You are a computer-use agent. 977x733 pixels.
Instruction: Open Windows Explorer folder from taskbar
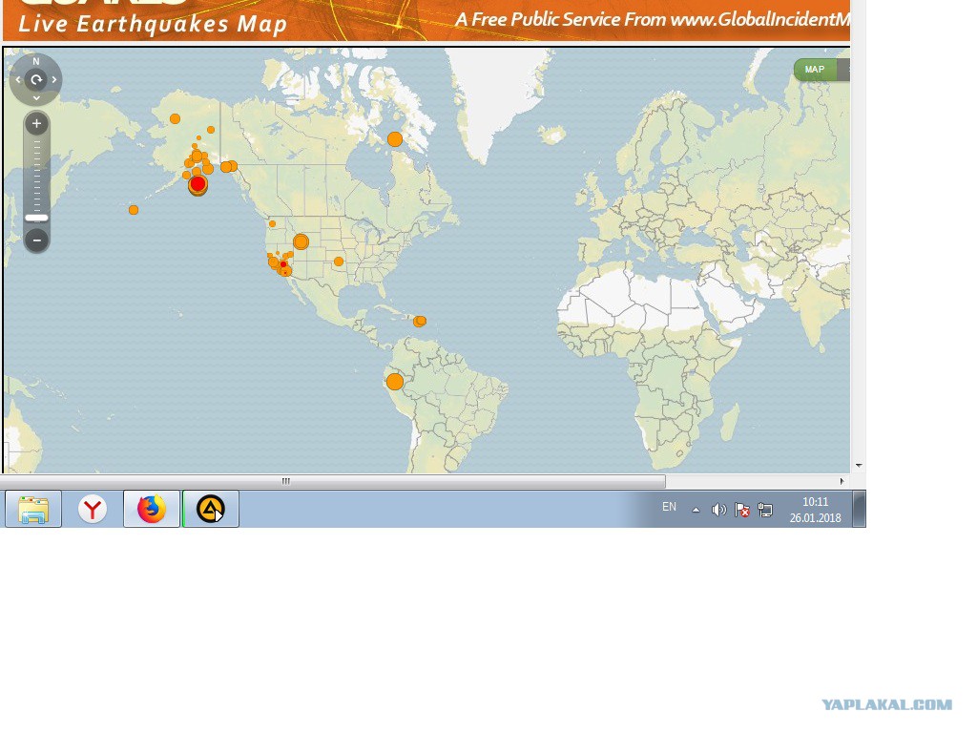click(33, 509)
